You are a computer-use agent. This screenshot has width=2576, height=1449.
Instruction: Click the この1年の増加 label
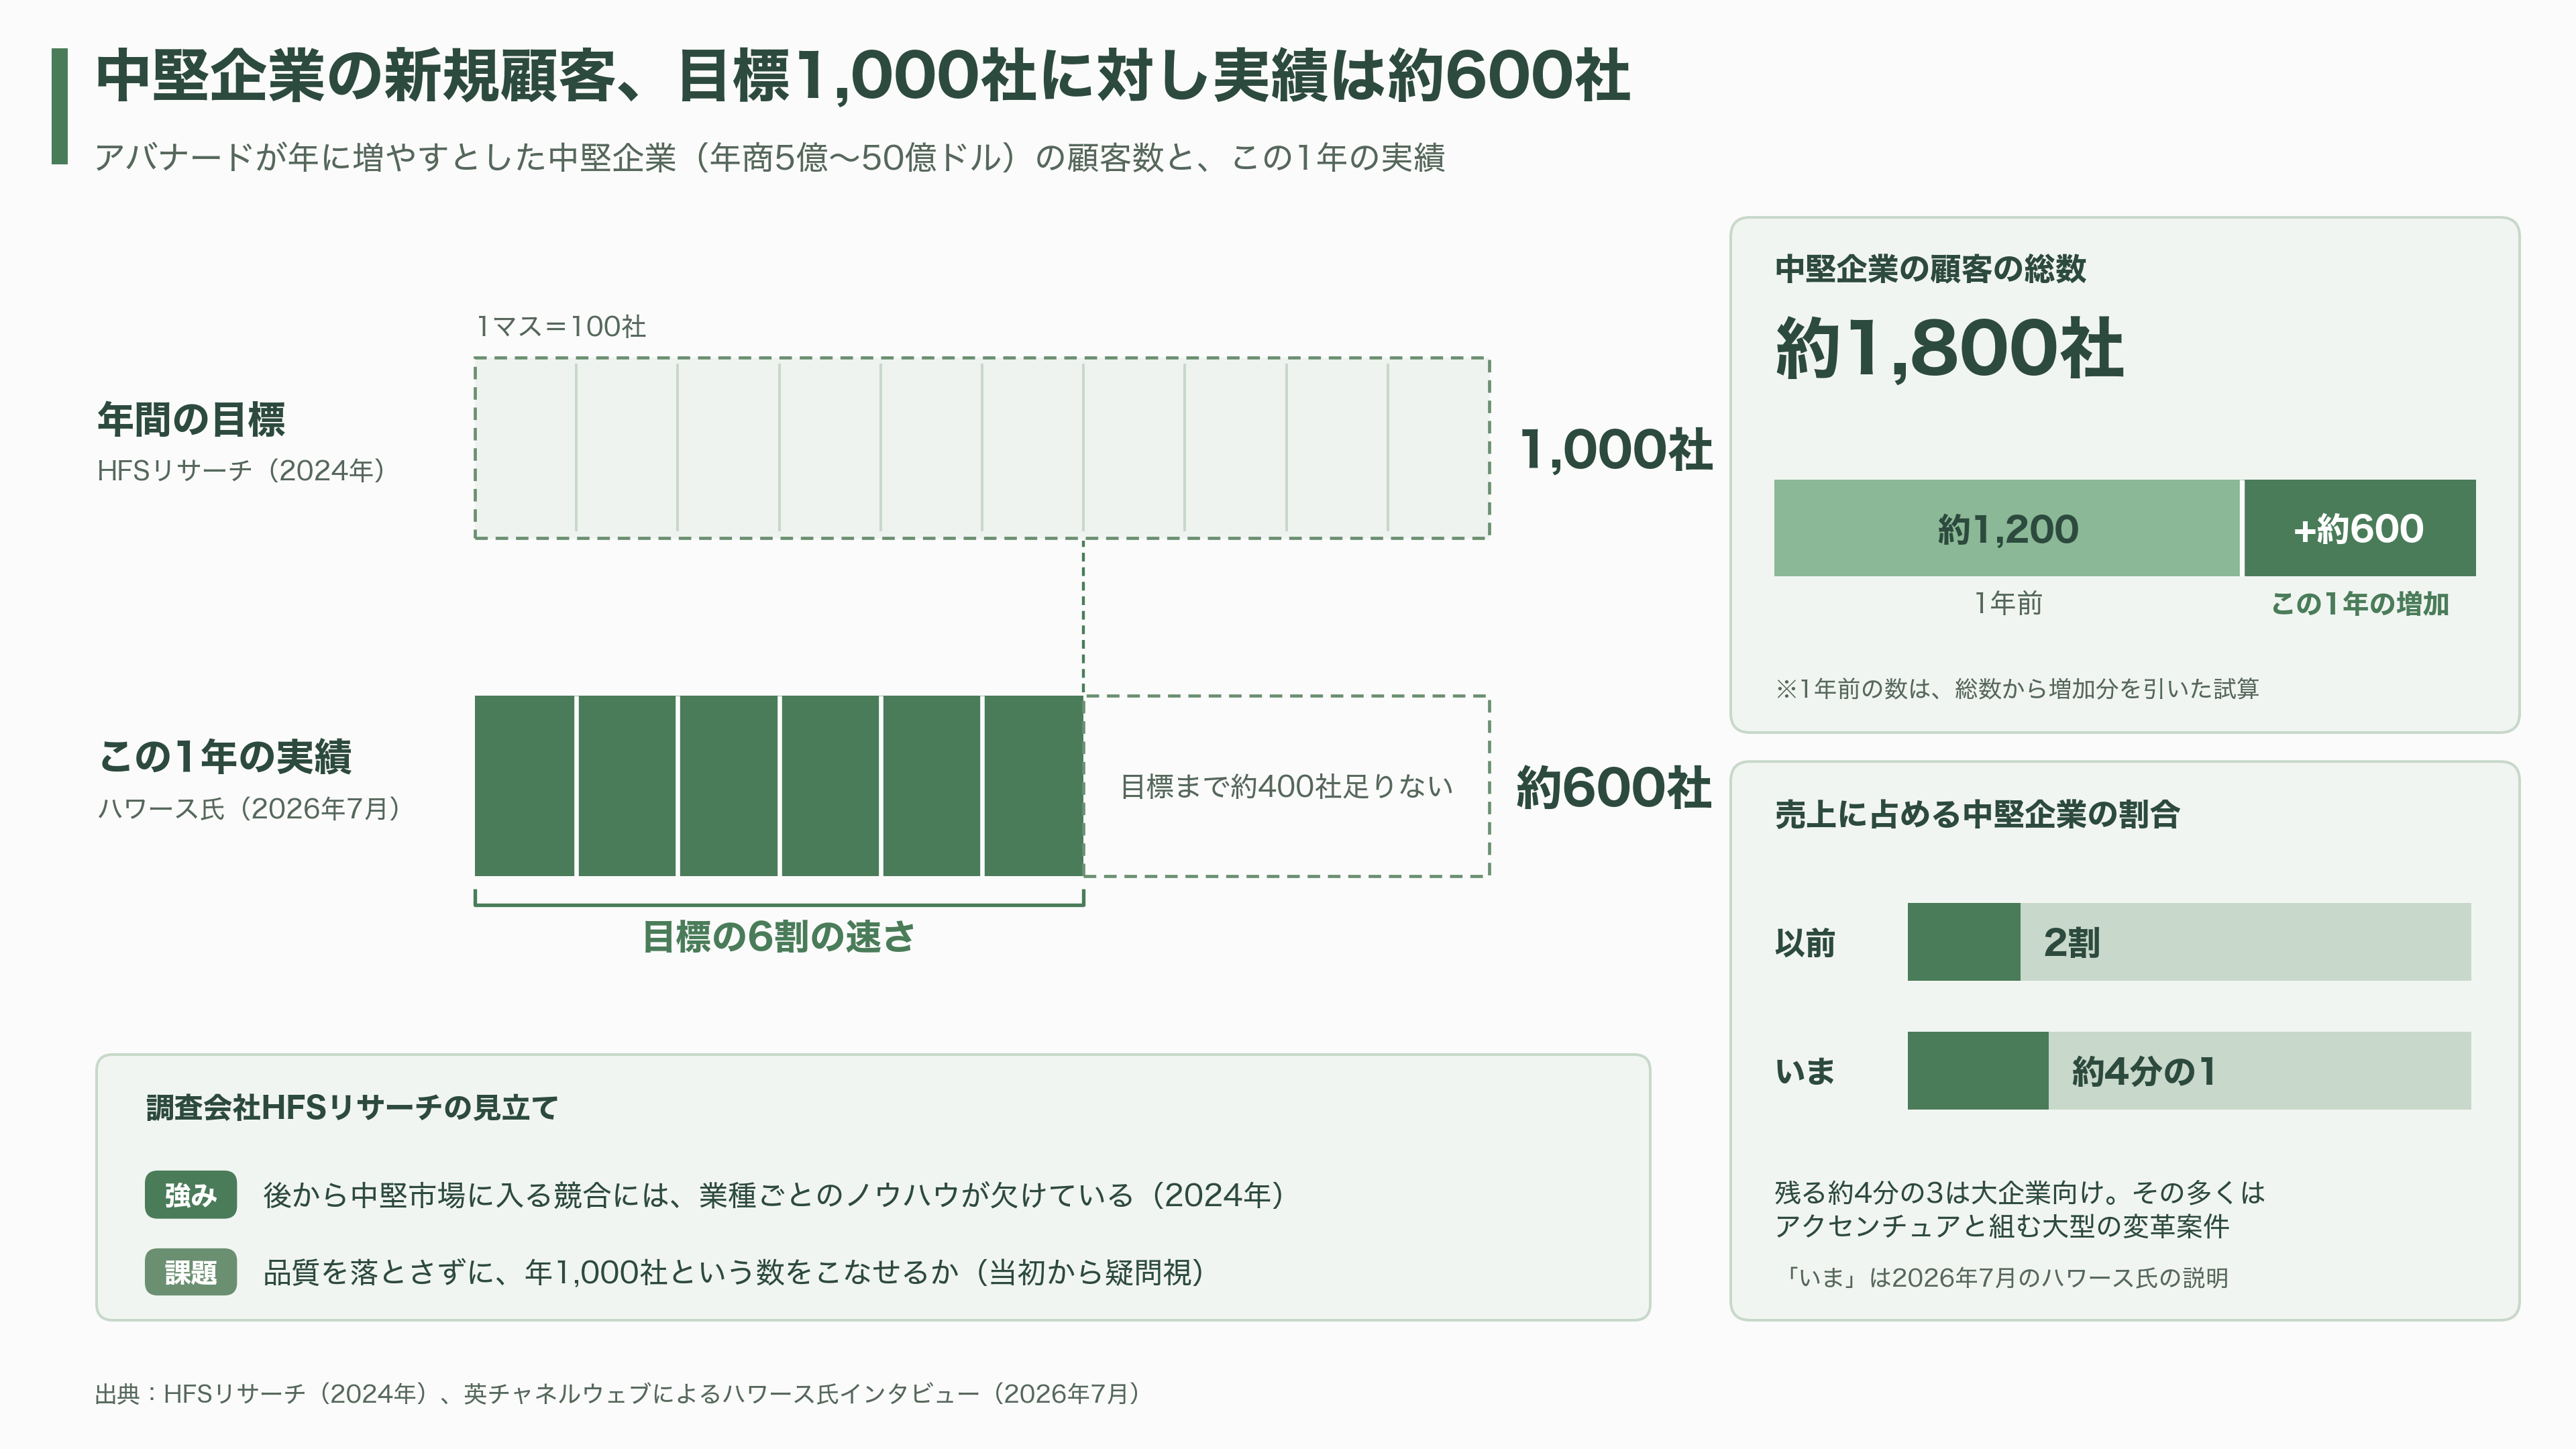pos(2360,603)
